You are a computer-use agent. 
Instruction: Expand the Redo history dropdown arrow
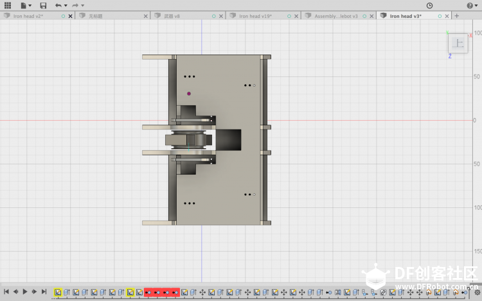(x=83, y=6)
